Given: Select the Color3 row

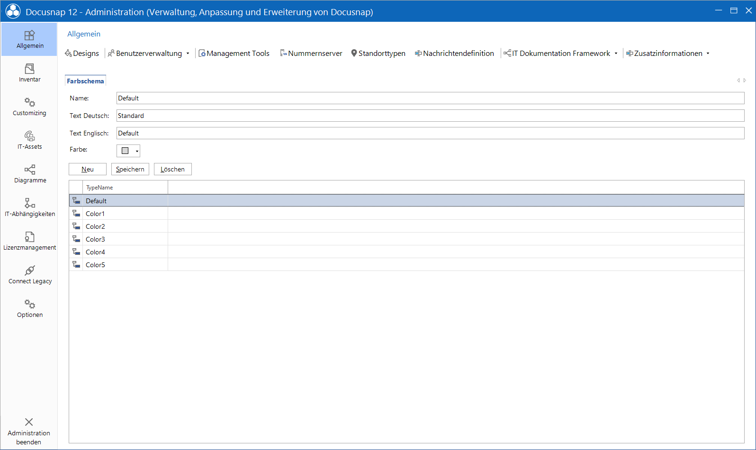Looking at the screenshot, I should [x=406, y=239].
